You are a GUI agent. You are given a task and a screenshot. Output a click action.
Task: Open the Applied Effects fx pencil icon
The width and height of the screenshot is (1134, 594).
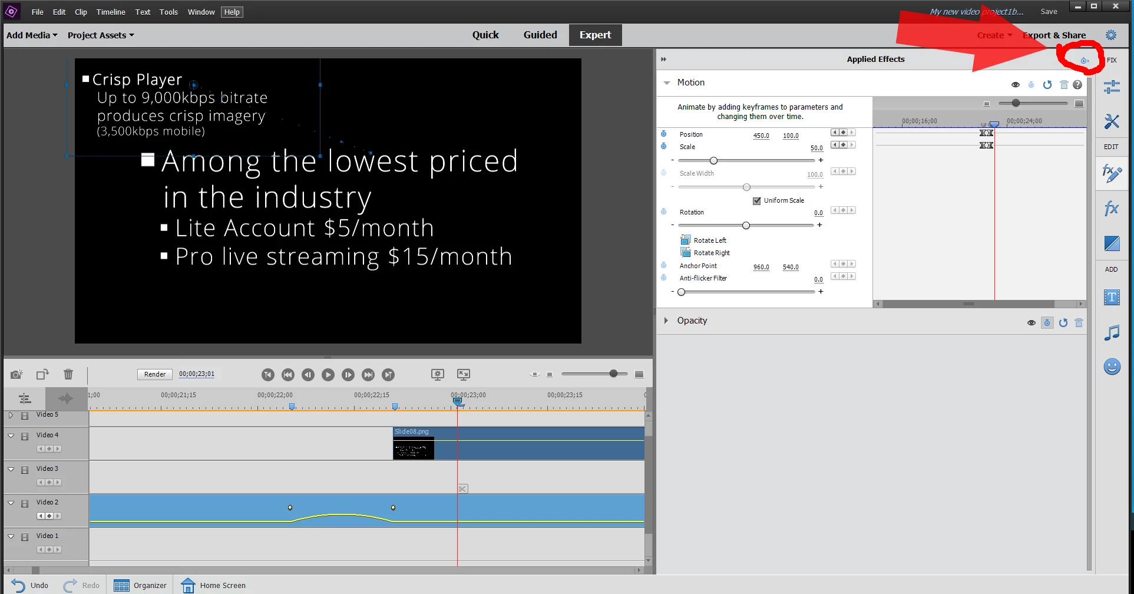(x=1112, y=173)
